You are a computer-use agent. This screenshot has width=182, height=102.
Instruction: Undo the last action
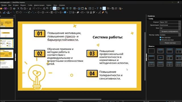34,8
